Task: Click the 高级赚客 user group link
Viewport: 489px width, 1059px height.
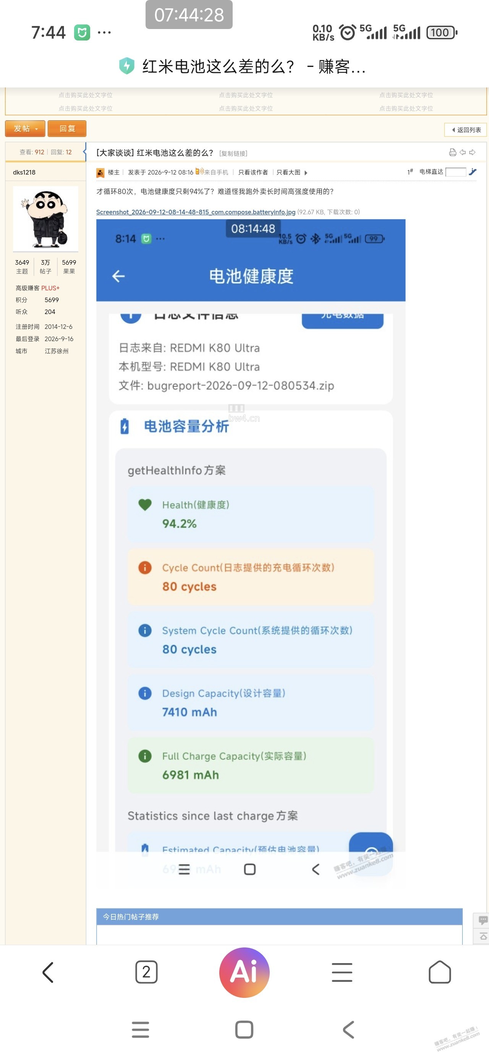Action: coord(28,288)
